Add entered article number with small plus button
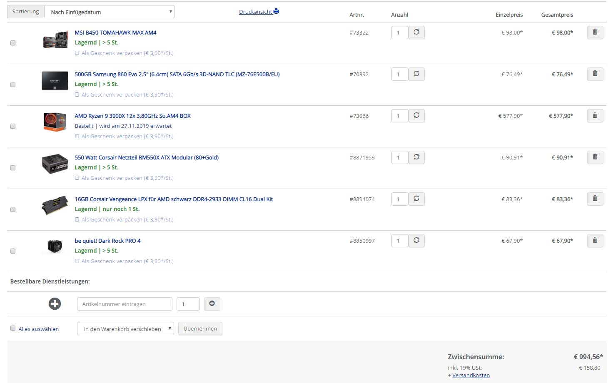 coord(212,304)
